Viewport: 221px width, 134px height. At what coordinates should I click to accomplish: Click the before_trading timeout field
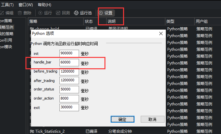(x=69, y=72)
